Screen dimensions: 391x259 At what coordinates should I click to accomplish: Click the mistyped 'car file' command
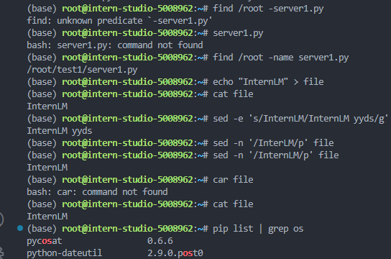(233, 180)
